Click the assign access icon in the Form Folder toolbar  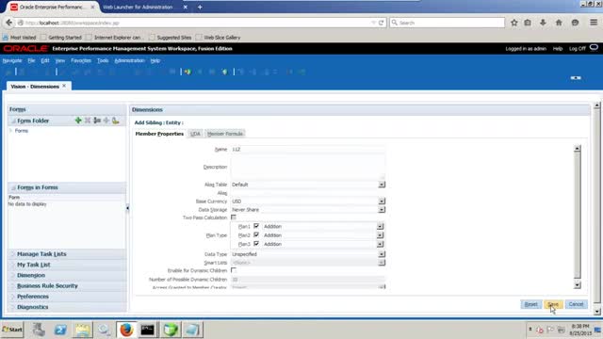[115, 121]
